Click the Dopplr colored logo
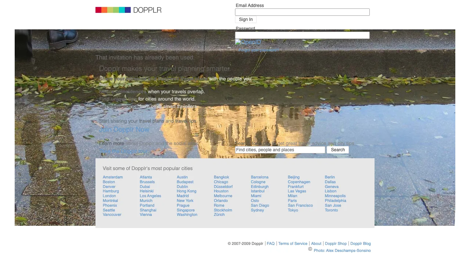This screenshot has width=470, height=257. tap(129, 10)
